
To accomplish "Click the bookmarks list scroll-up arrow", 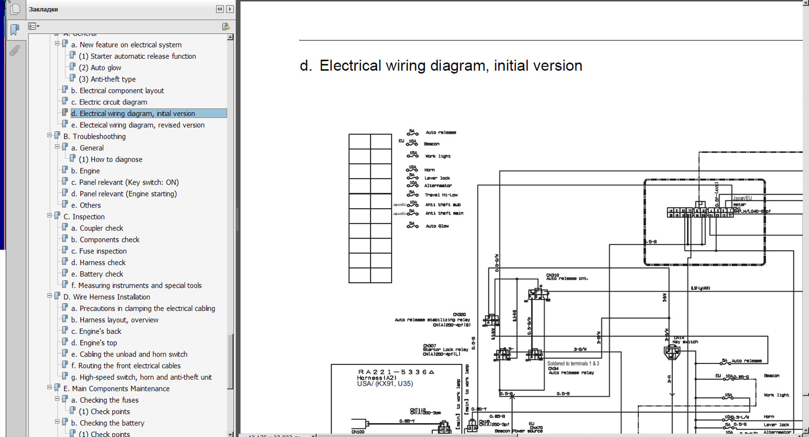I will coord(230,37).
